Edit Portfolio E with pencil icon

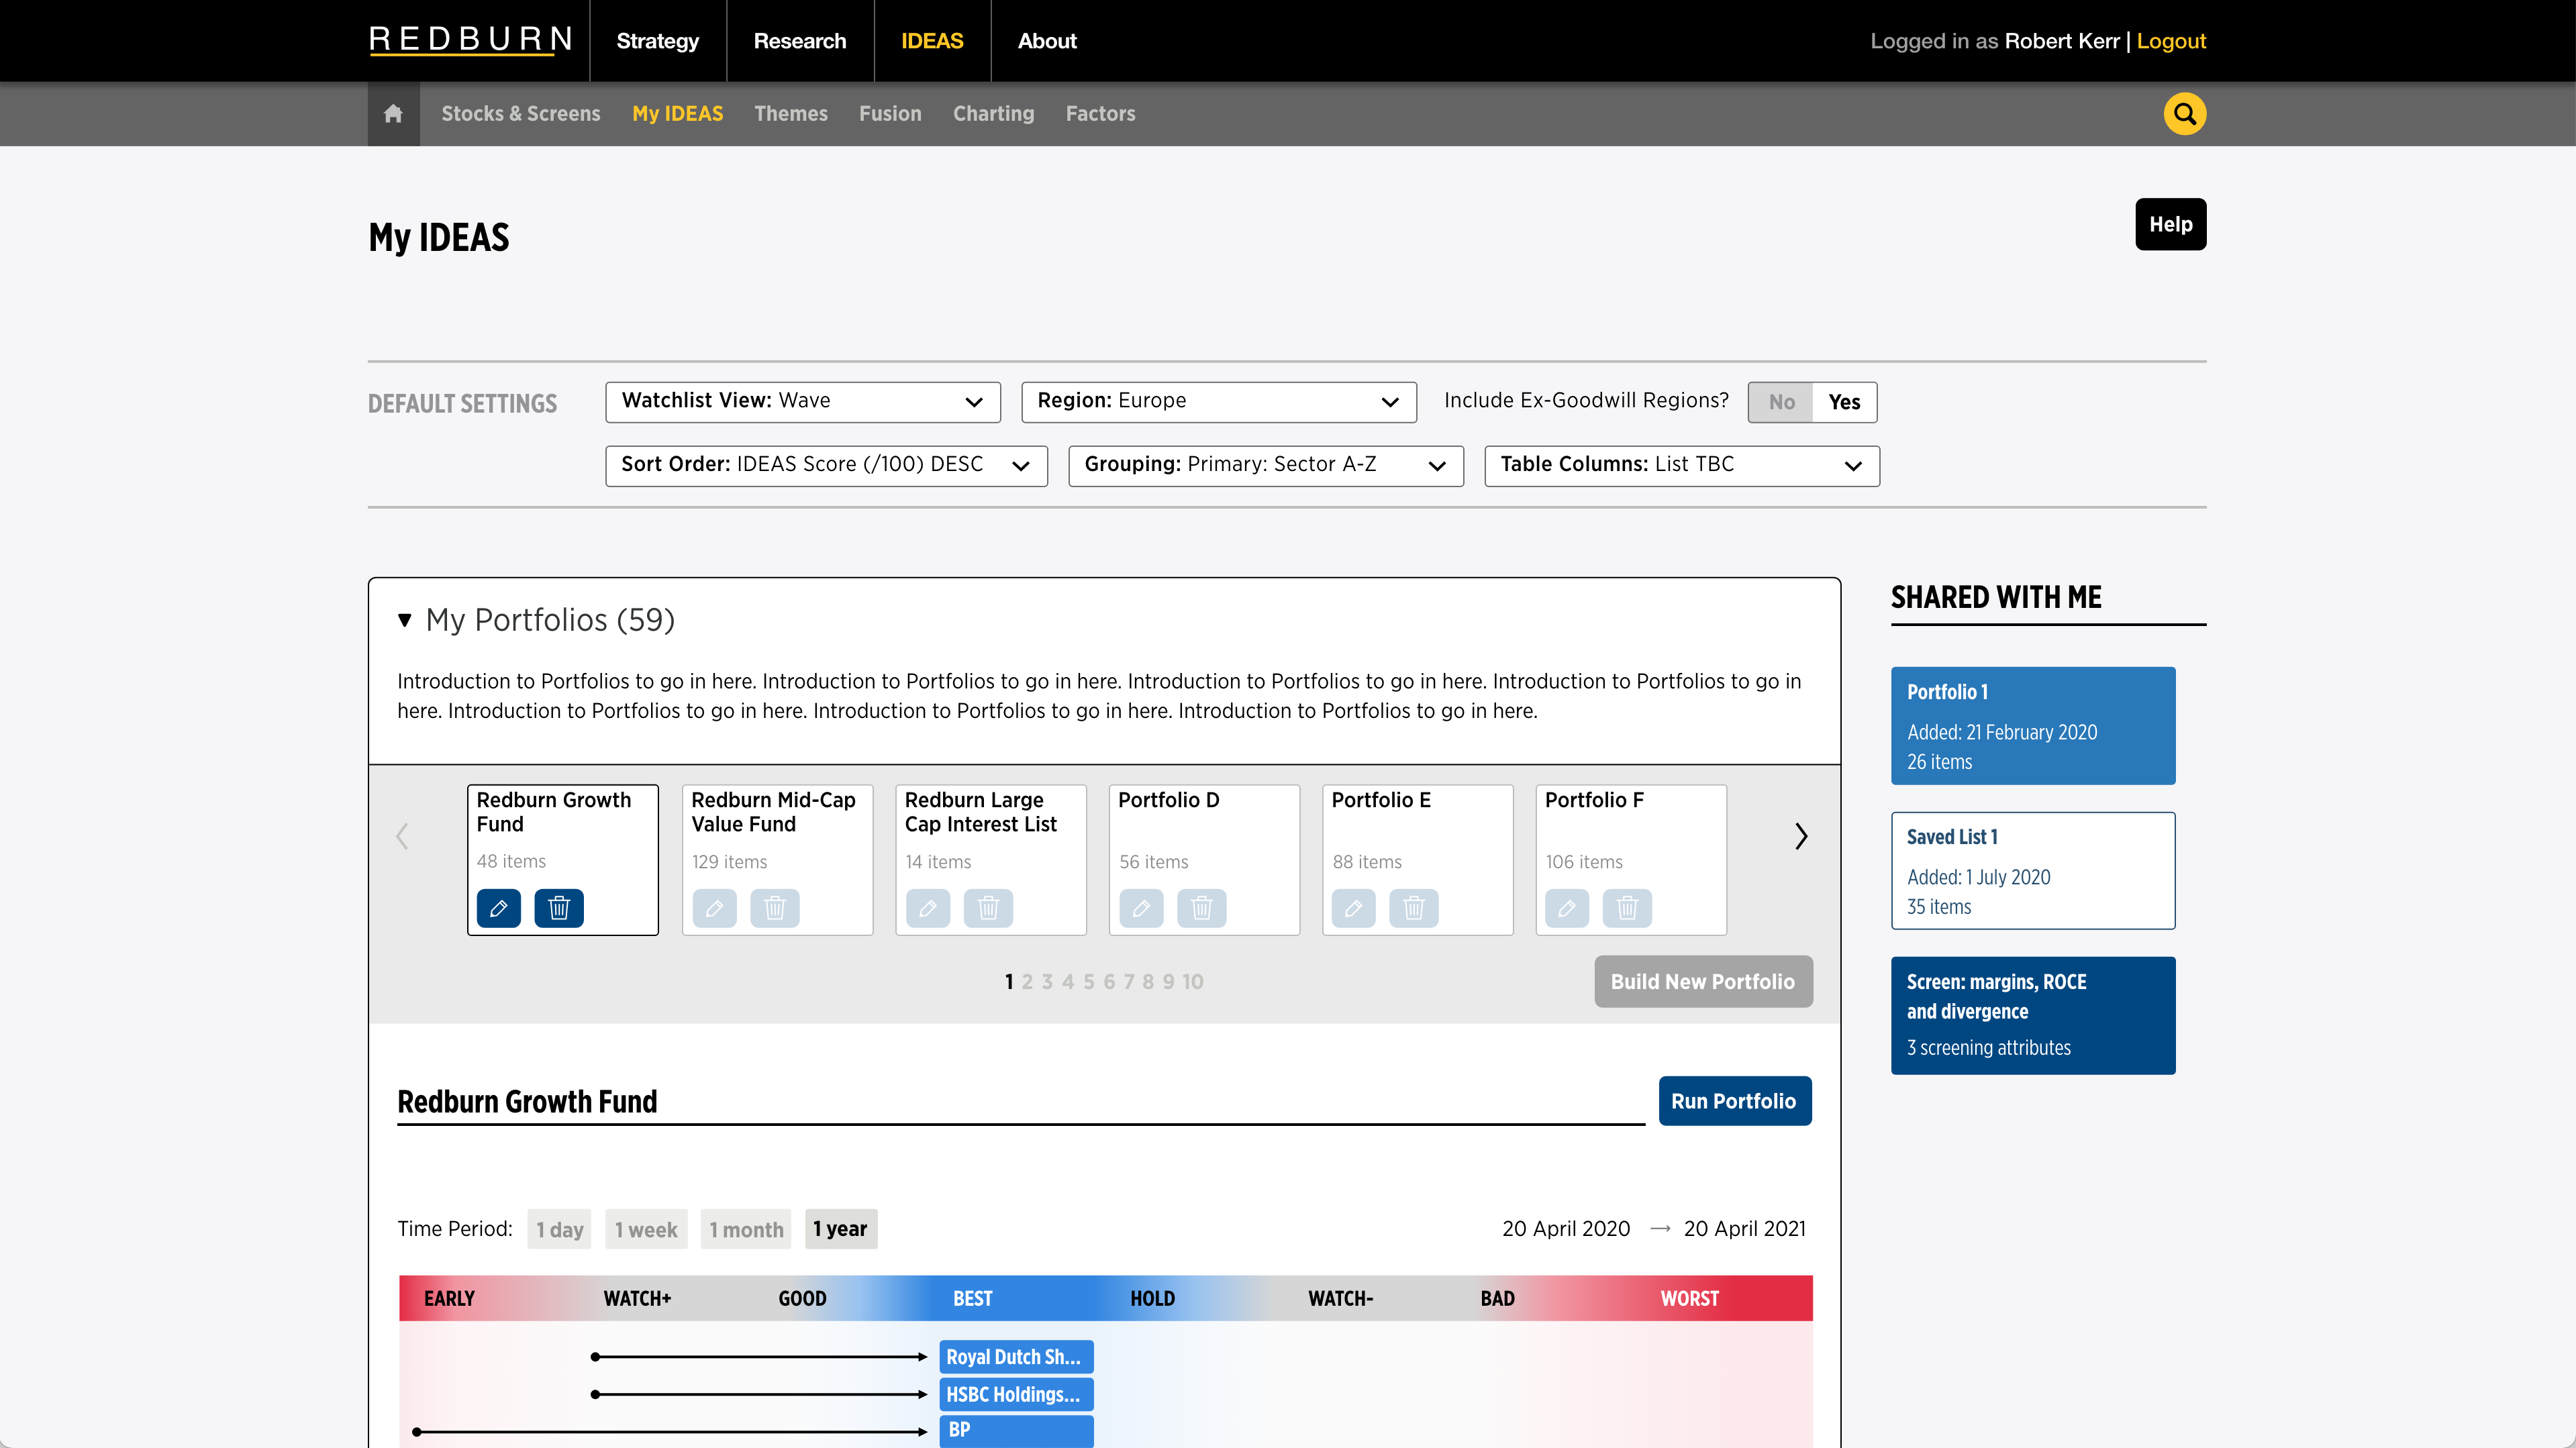point(1354,908)
